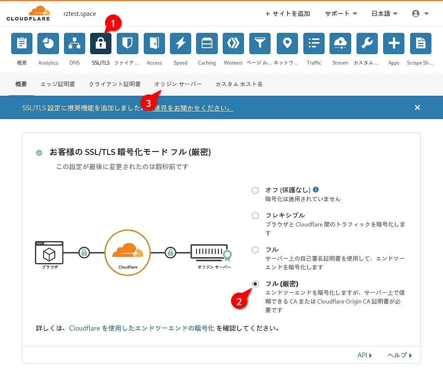Open the Caching drive icon

point(207,44)
